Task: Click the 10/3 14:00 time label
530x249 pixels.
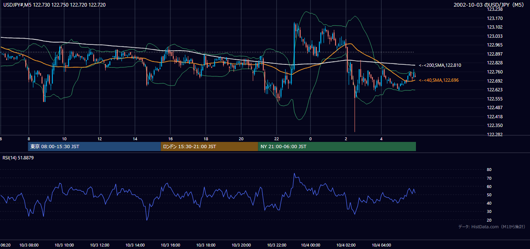Action: 135,245
